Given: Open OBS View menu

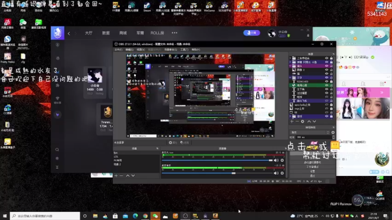Looking at the screenshot, I should (141, 50).
